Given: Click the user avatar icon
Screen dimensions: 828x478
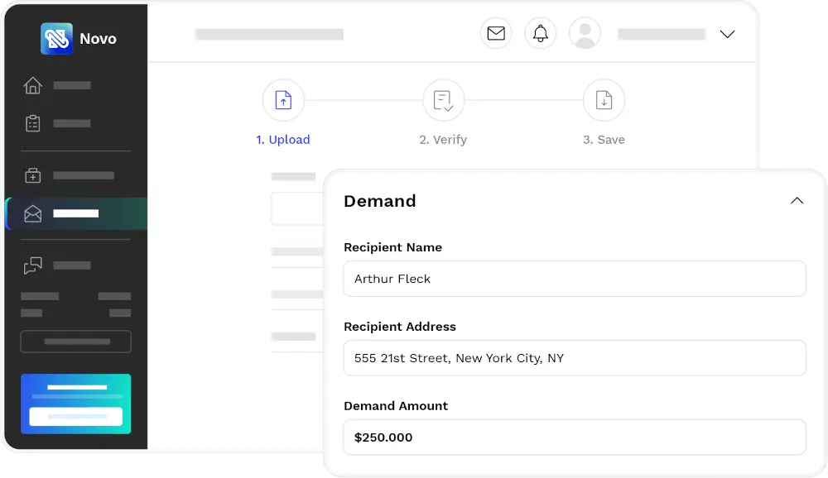Looking at the screenshot, I should (585, 34).
